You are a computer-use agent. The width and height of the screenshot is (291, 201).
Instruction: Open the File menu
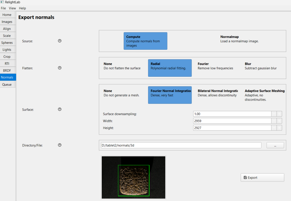3,8
